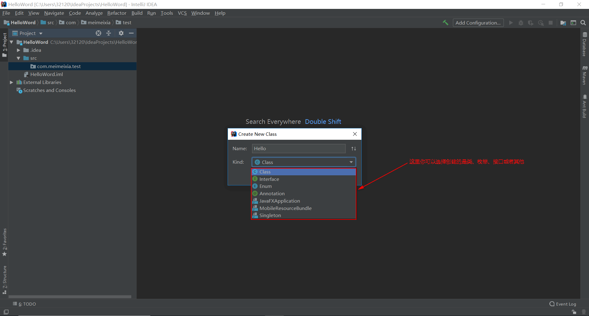Open the View menu
The width and height of the screenshot is (589, 316).
(x=34, y=13)
